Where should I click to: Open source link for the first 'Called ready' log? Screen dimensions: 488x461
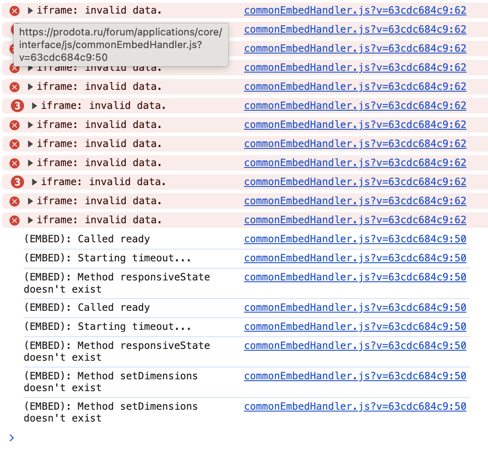[355, 239]
